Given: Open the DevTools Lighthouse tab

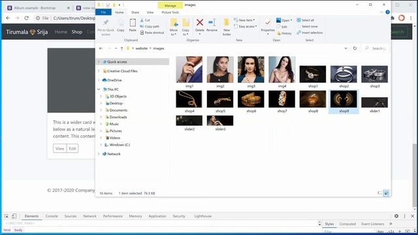Looking at the screenshot, I should (x=203, y=216).
